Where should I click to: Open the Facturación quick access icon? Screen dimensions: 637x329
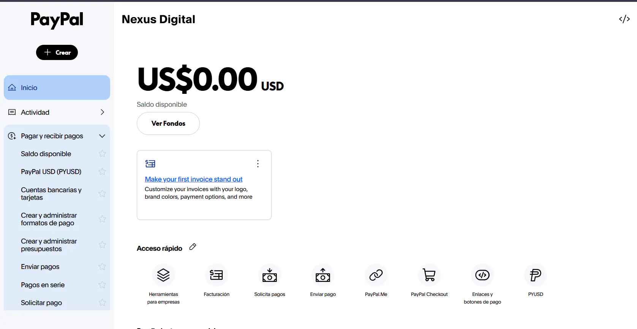217,275
